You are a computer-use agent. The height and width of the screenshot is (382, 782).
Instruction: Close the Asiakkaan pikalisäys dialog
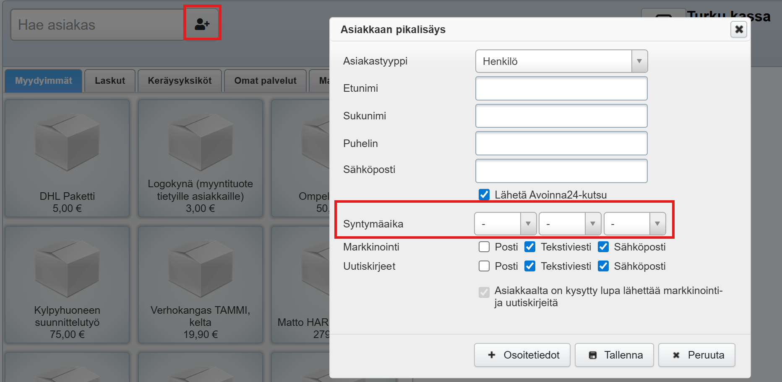coord(739,29)
